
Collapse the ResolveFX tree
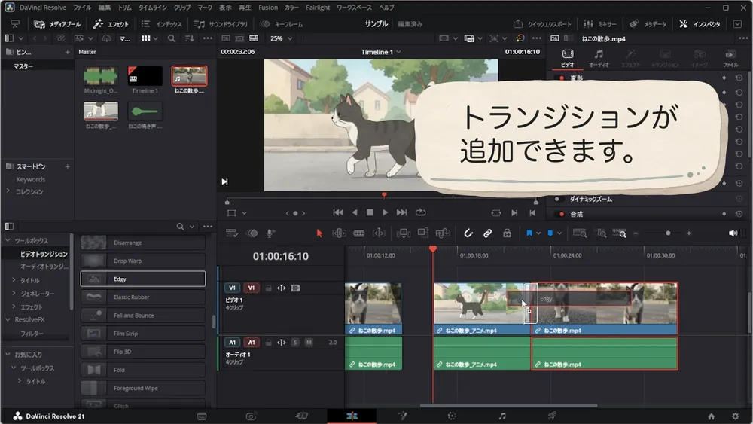pyautogui.click(x=8, y=319)
